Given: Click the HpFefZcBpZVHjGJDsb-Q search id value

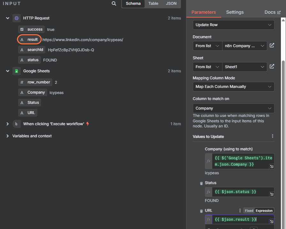Looking at the screenshot, I should (71, 50).
